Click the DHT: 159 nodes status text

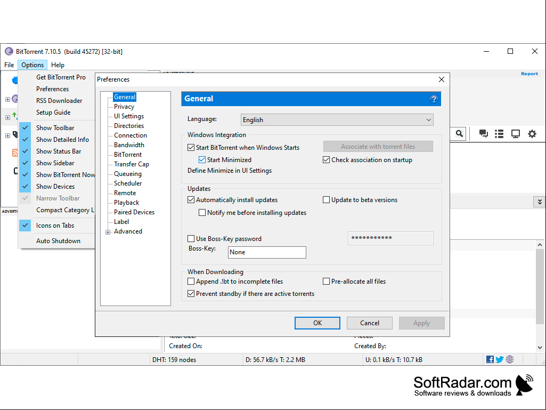coord(174,360)
